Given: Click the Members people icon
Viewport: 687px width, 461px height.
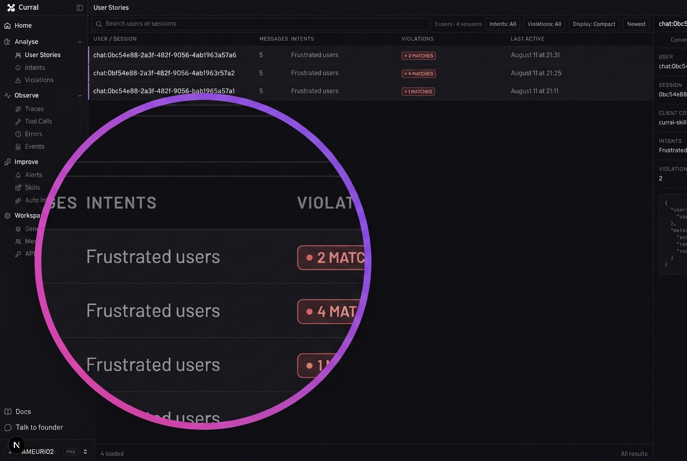Looking at the screenshot, I should 18,241.
